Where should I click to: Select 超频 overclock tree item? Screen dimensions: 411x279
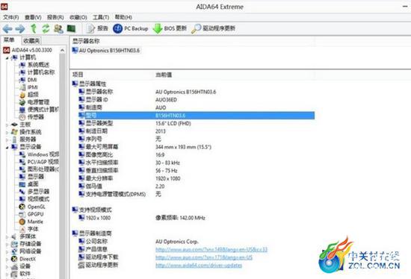coord(29,95)
